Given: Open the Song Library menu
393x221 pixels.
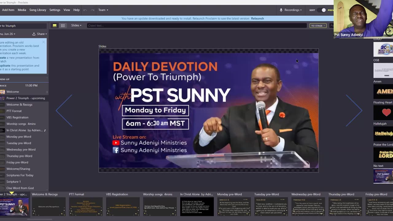Looking at the screenshot, I should tap(38, 10).
